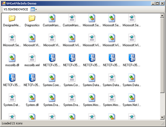Select the System.Dra... XML globe-icon file
The height and width of the screenshot is (127, 166).
pyautogui.click(x=72, y=100)
